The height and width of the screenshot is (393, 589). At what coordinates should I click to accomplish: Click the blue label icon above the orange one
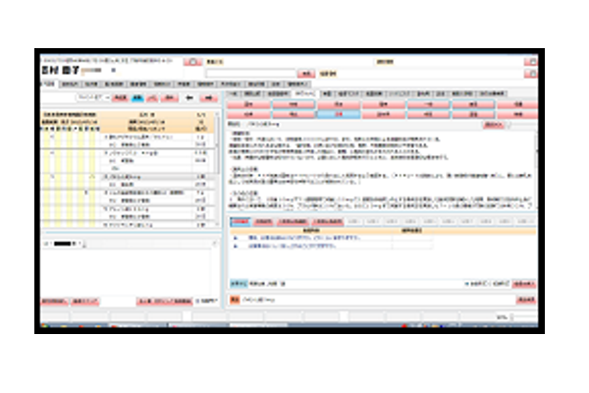[239, 283]
